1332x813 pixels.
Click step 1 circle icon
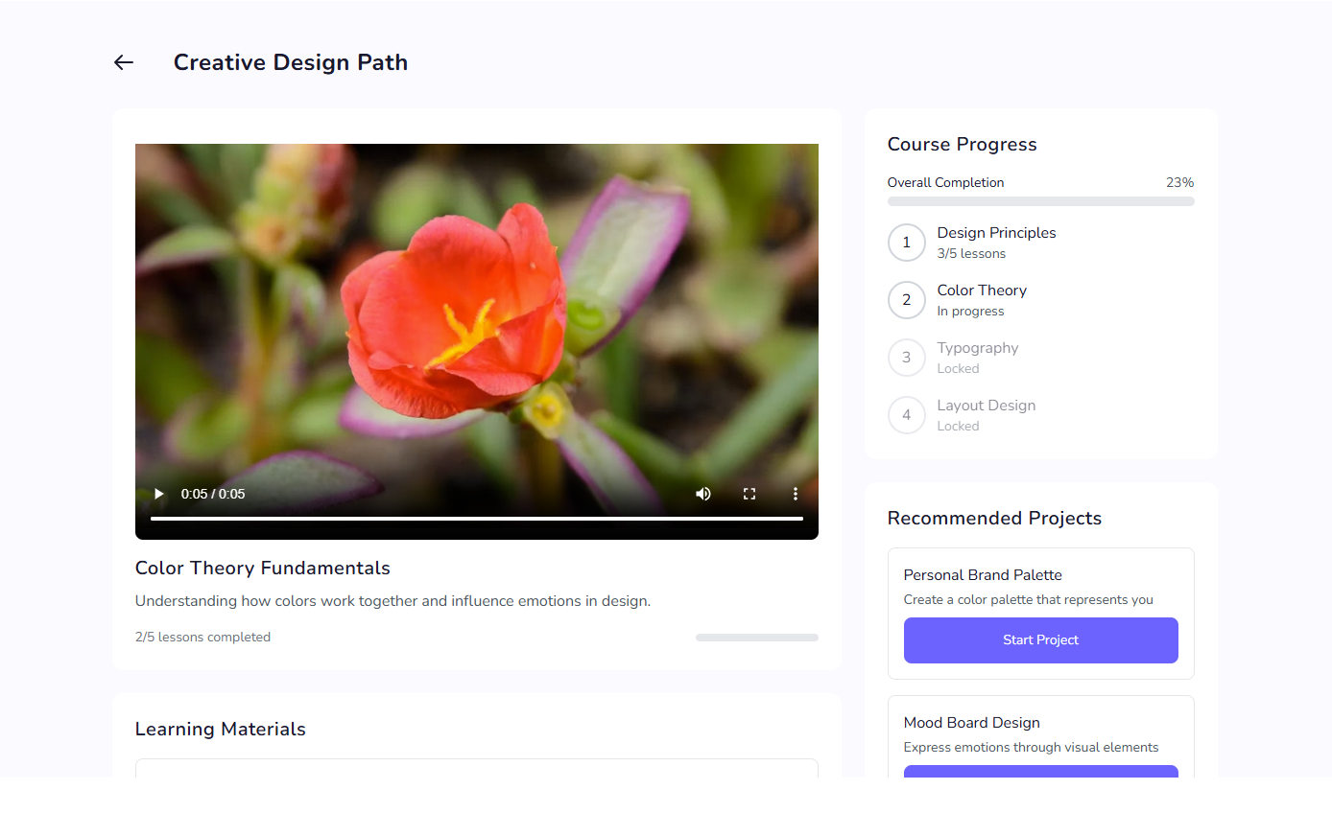tap(906, 243)
